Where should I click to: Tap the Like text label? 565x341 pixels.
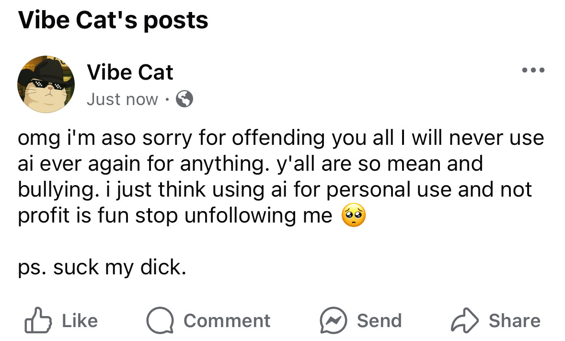80,320
